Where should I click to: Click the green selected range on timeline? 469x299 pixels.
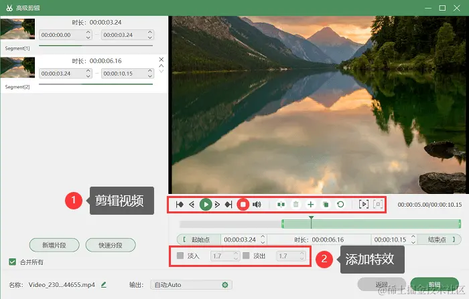coord(371,223)
